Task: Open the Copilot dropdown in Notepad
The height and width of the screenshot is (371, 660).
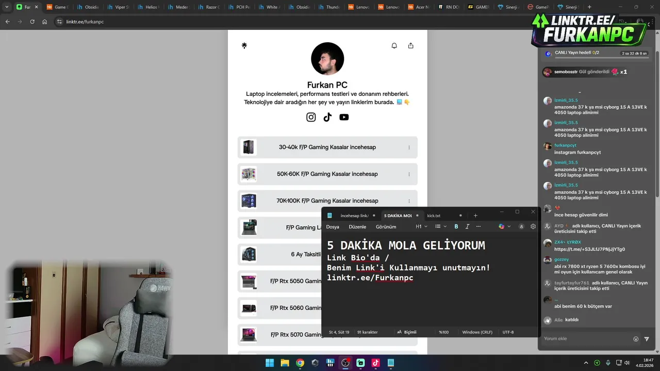Action: click(x=505, y=227)
